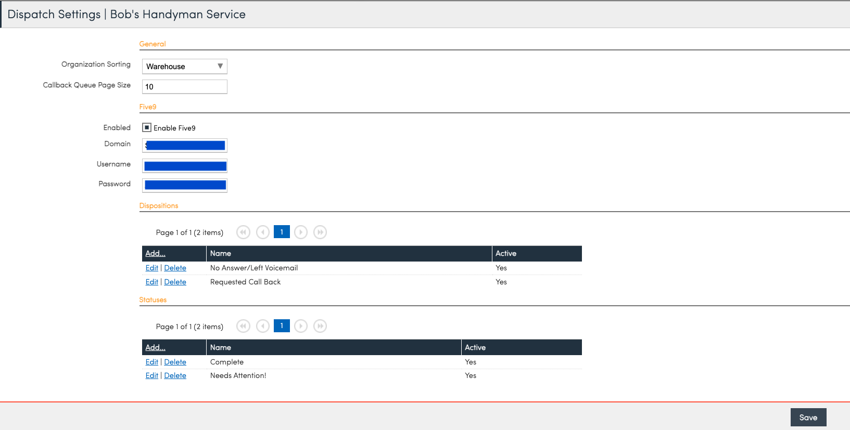Go to last page in Statuses pager
Viewport: 850px width, 430px height.
coord(320,326)
